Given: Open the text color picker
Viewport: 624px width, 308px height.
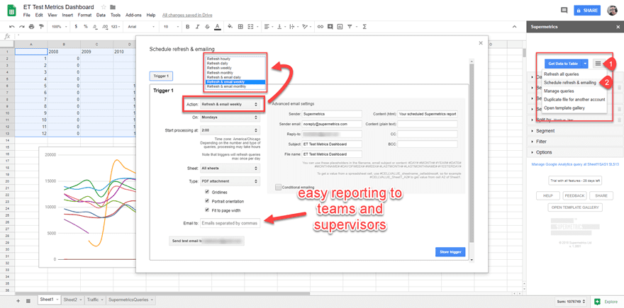Looking at the screenshot, I should pyautogui.click(x=217, y=27).
